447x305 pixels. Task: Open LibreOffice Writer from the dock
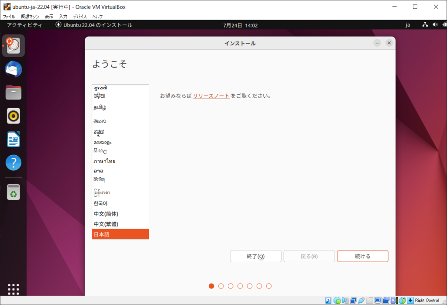[x=14, y=139]
